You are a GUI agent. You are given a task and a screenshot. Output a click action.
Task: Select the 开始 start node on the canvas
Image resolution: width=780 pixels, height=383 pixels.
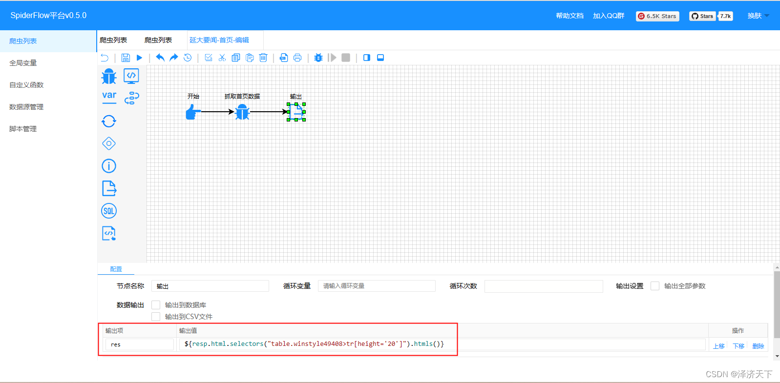193,112
